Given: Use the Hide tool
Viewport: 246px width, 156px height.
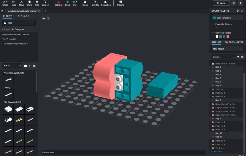Looking at the screenshot, I should [37, 3].
